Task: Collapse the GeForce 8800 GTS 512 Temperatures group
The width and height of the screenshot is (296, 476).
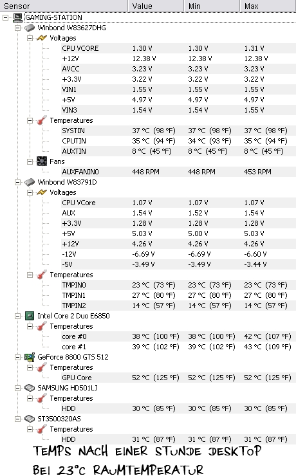Action: (x=30, y=368)
